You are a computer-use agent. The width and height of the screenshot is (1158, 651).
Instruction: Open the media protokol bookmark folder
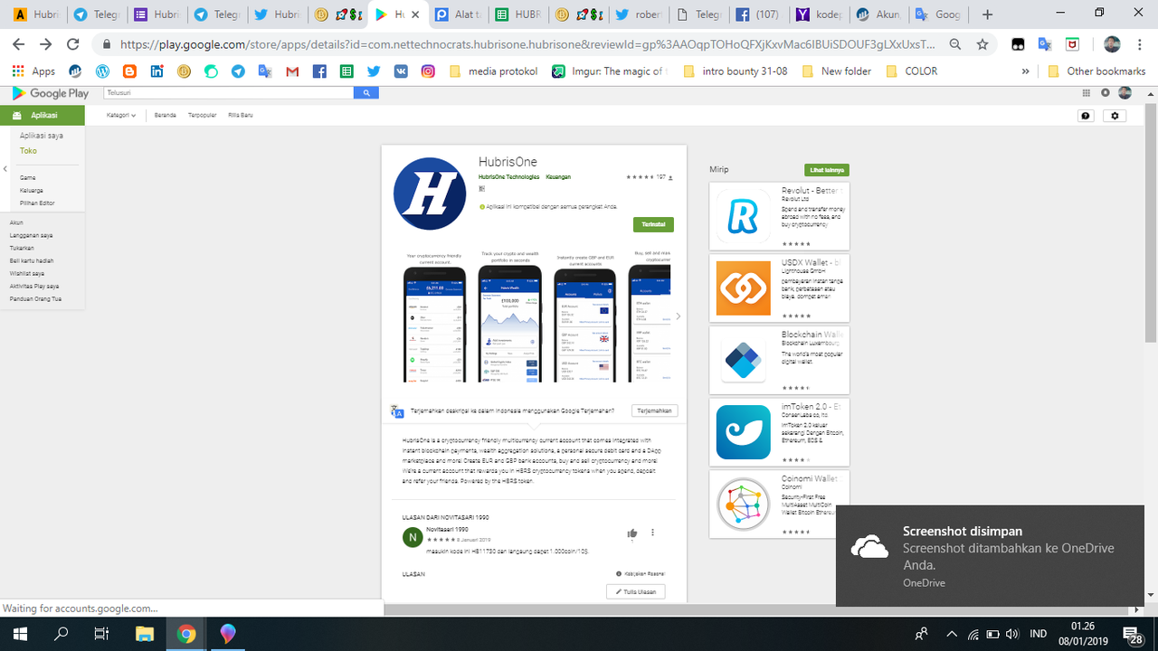(x=493, y=71)
